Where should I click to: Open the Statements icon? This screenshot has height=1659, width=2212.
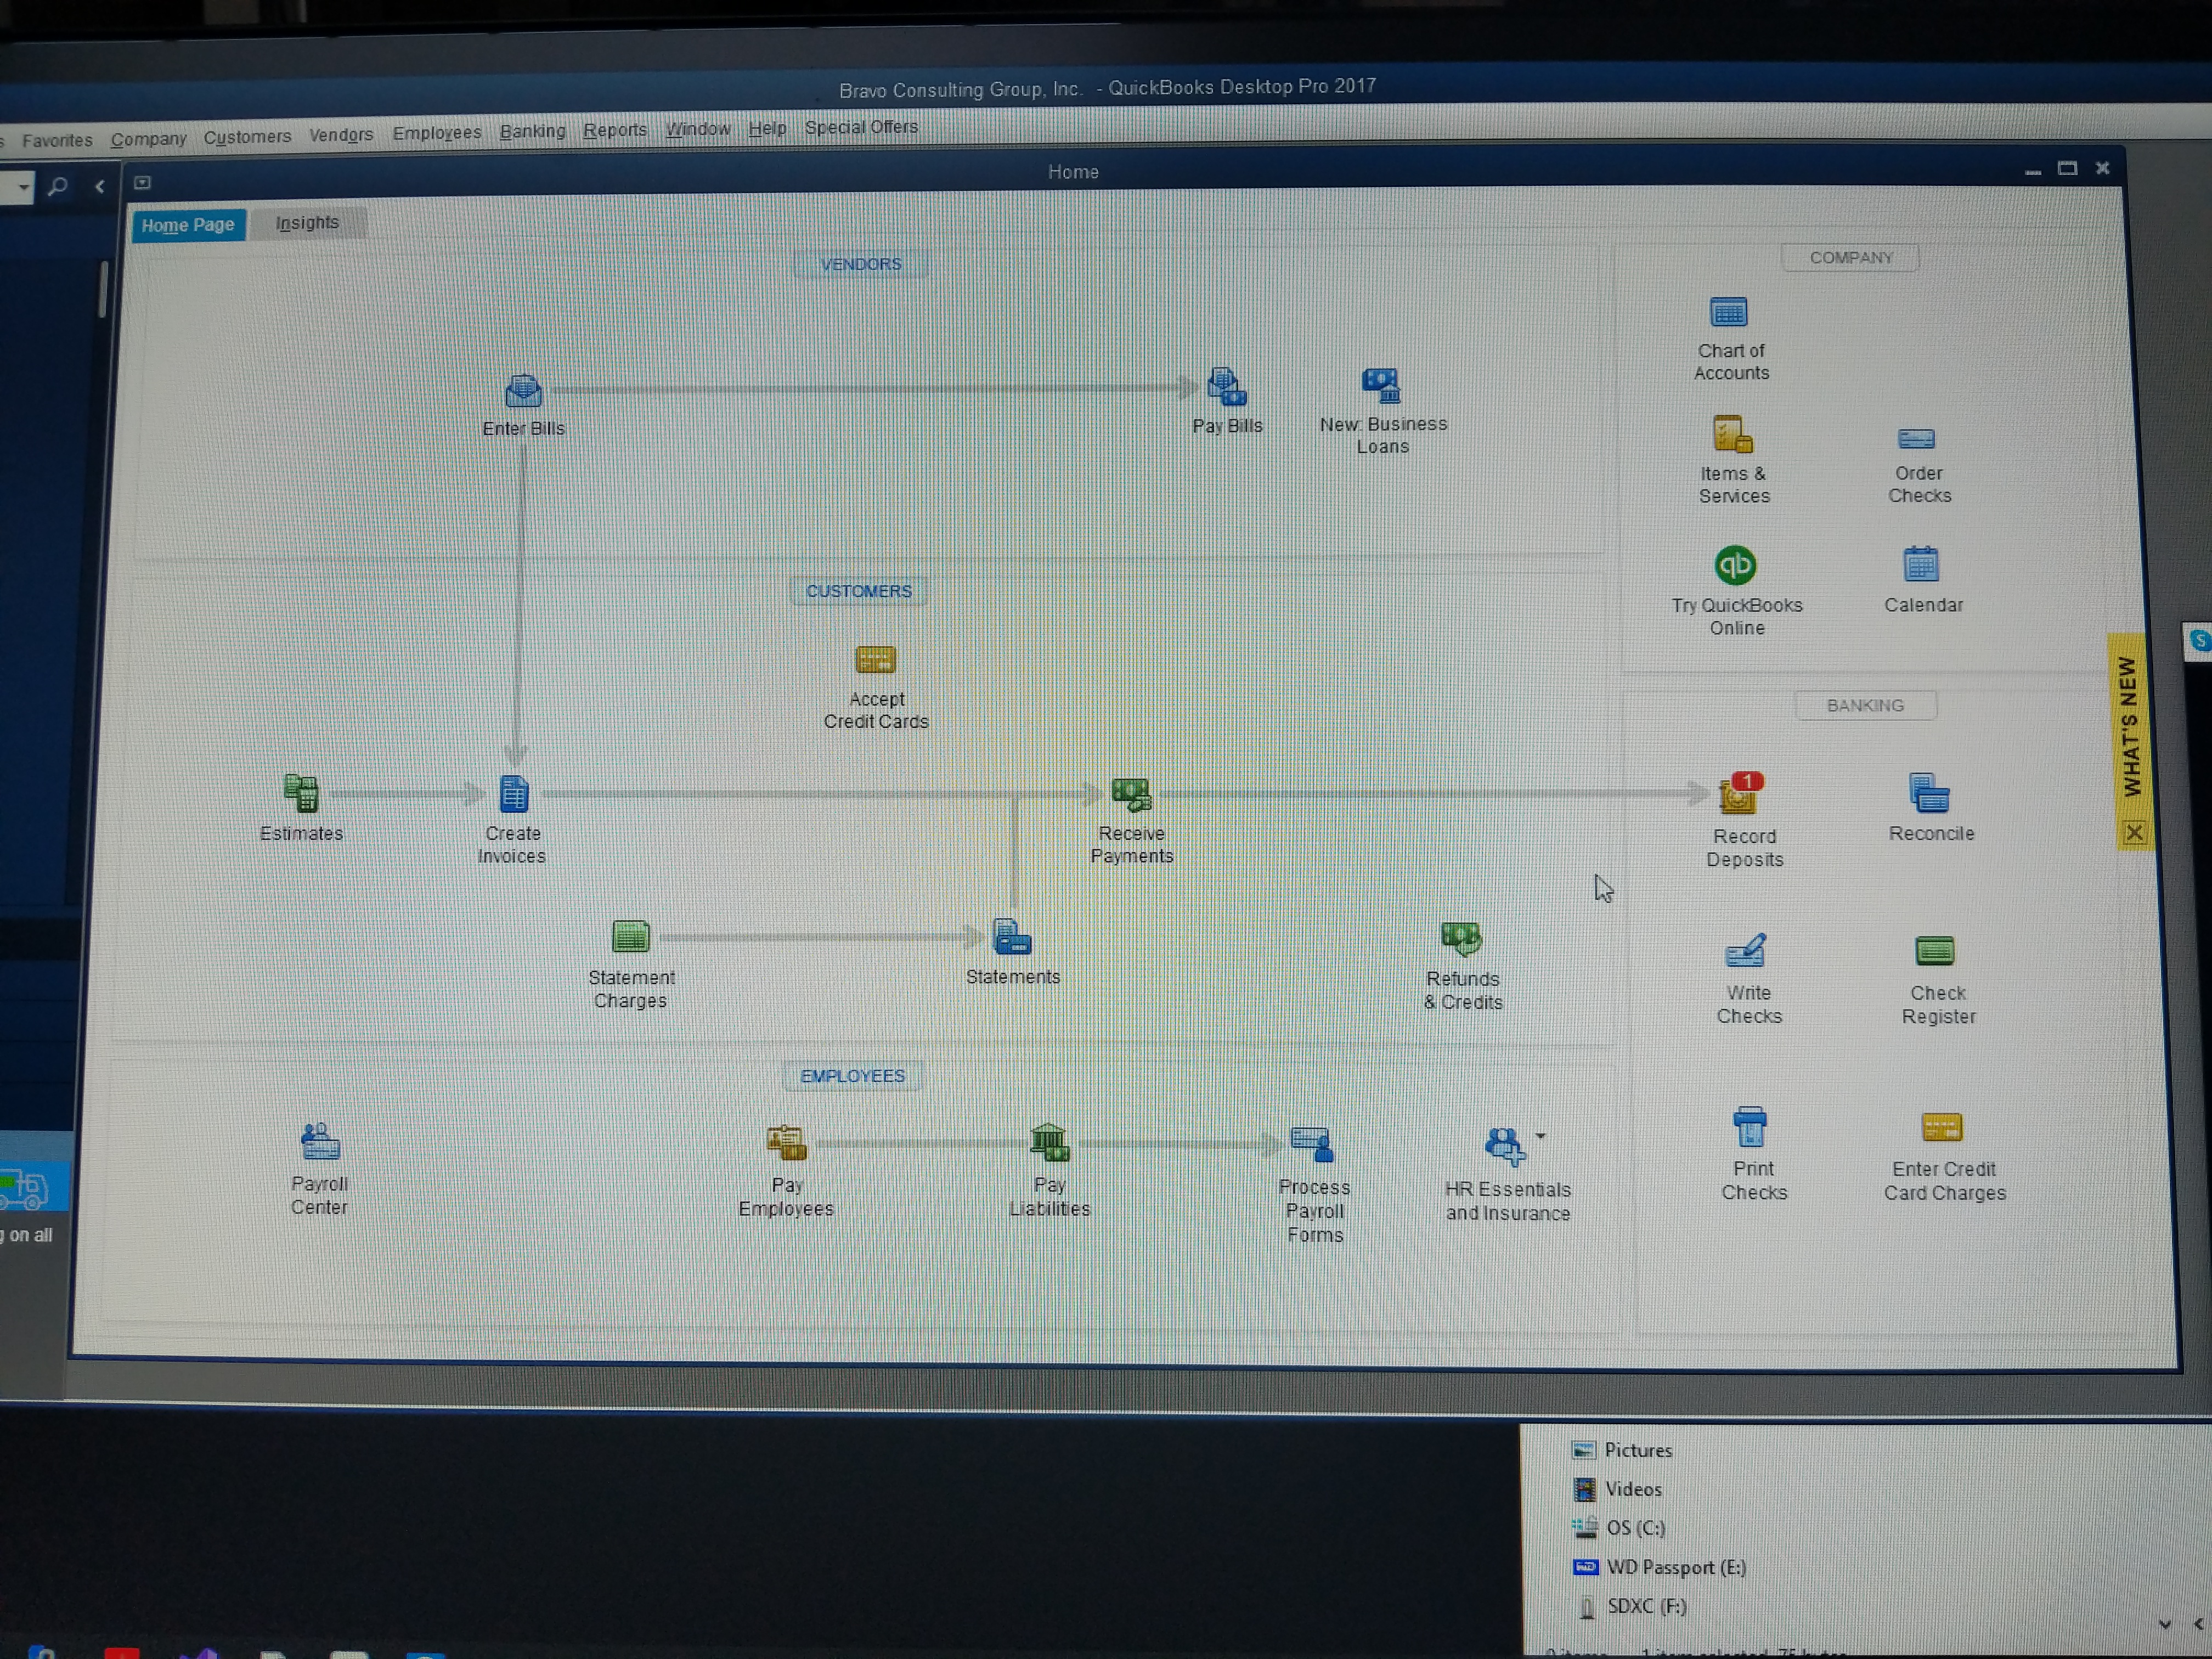(1011, 937)
